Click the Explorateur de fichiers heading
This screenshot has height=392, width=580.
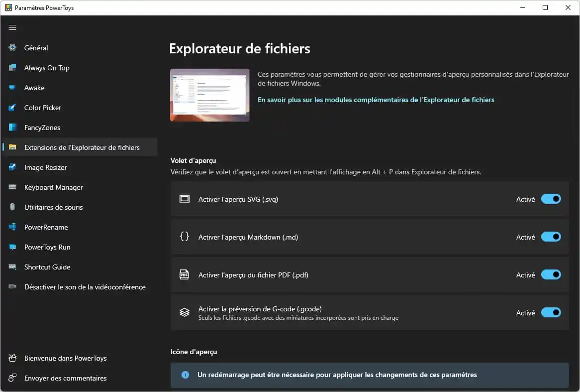(x=240, y=48)
